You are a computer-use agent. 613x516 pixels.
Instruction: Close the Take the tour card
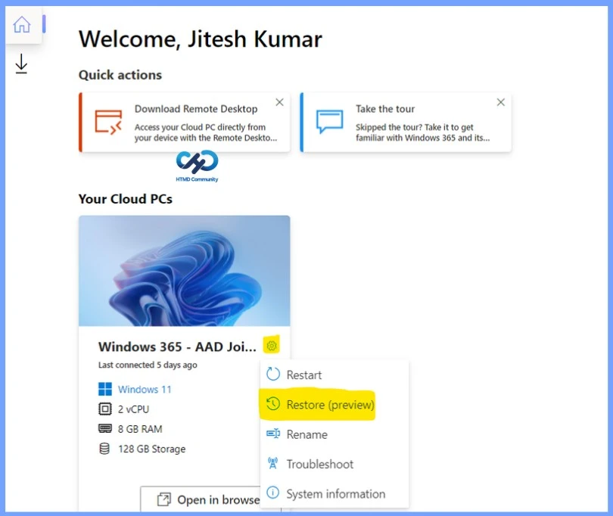click(x=501, y=102)
